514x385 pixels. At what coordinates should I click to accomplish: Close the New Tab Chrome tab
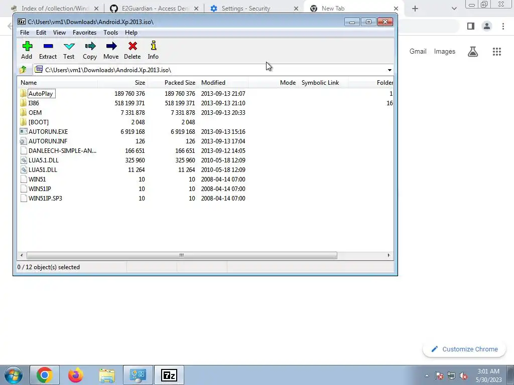point(396,9)
